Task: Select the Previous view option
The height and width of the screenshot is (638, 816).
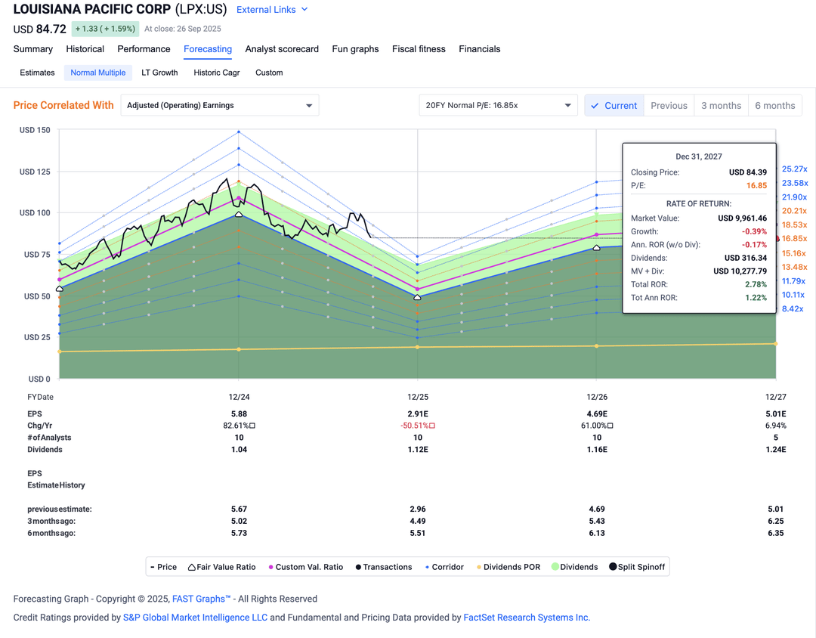Action: pos(669,106)
